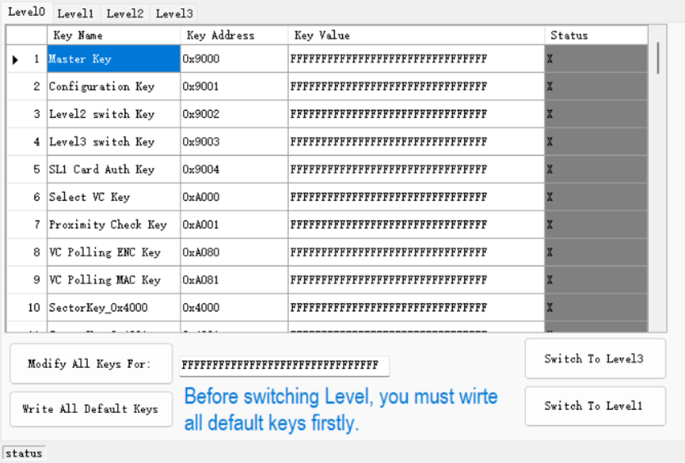Click the row 1 current-row arrow indicator
Image resolution: width=685 pixels, height=463 pixels.
(x=17, y=59)
